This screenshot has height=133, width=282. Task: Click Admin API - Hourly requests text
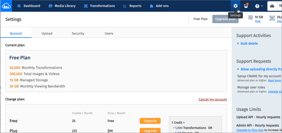click(x=258, y=125)
